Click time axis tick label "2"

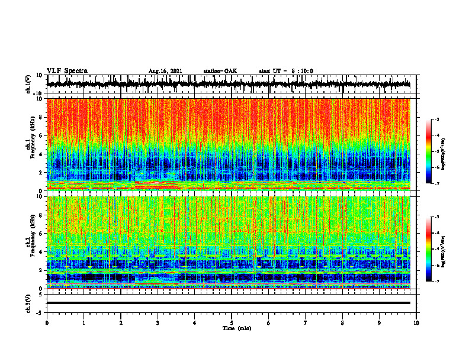121,323
